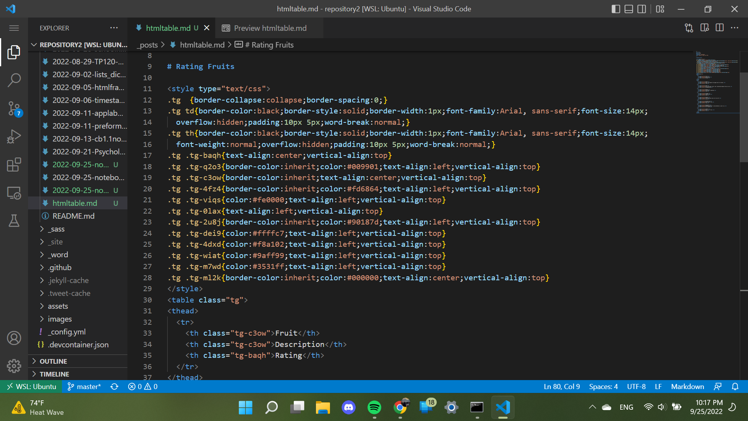The width and height of the screenshot is (748, 421).
Task: Select htmltable.md in file explorer
Action: click(x=78, y=203)
